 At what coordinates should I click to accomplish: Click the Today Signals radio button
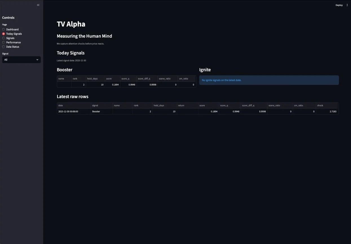tap(4, 34)
